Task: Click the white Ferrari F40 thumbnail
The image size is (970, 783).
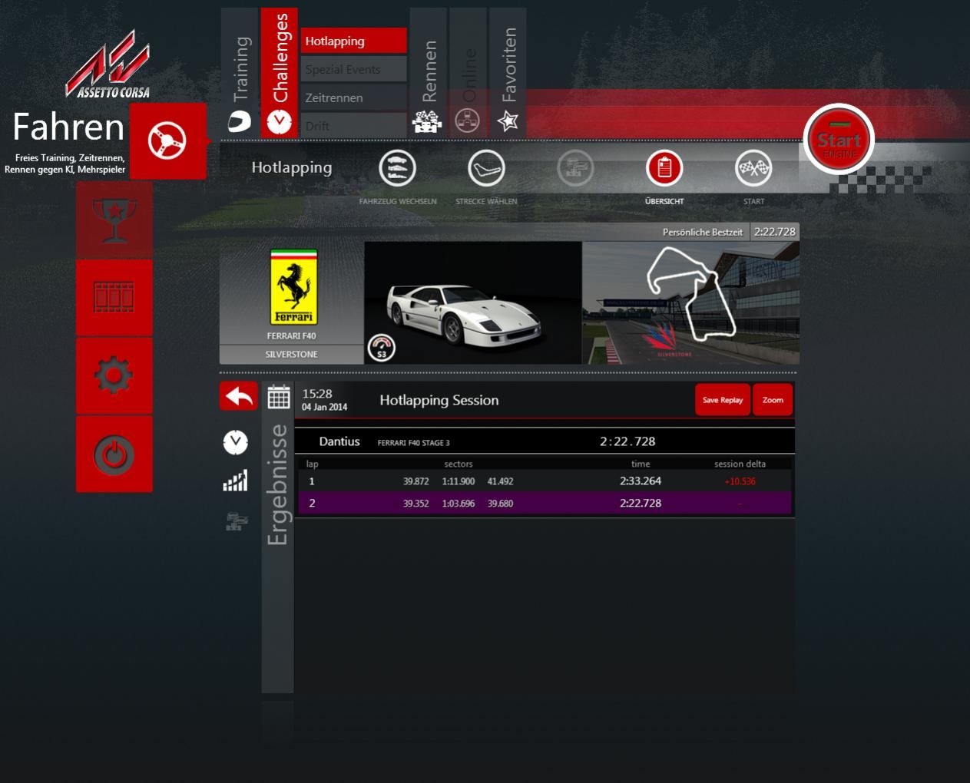Action: tap(473, 303)
